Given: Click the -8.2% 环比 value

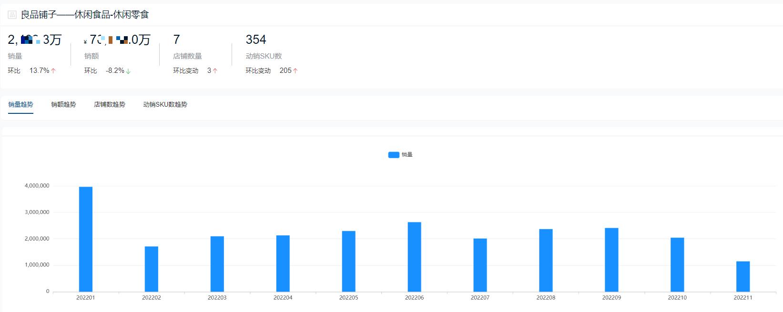Looking at the screenshot, I should tap(115, 70).
